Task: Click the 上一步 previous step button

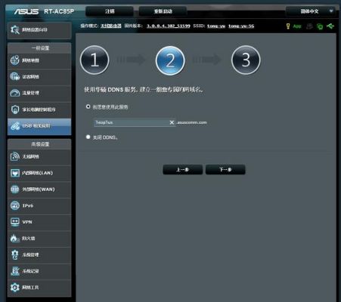Action: (x=182, y=170)
